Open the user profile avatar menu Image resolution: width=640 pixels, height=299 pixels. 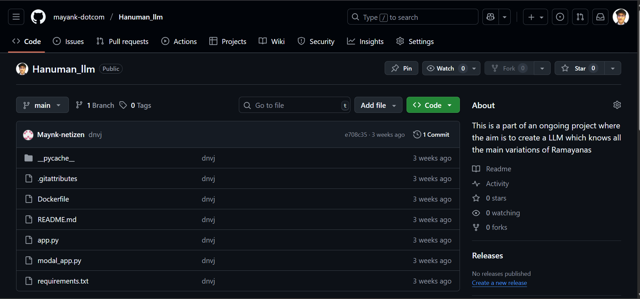621,17
